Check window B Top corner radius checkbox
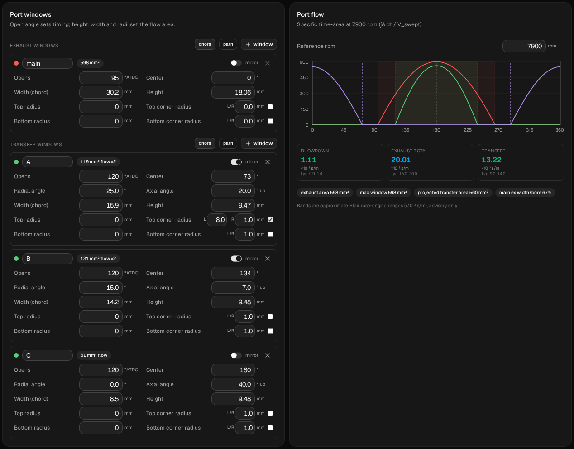574x449 pixels. click(x=270, y=317)
